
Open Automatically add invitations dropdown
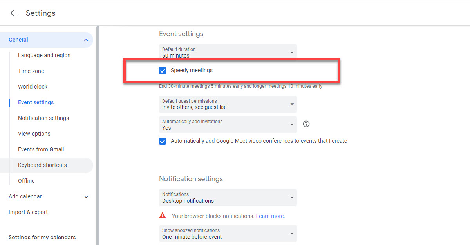click(x=228, y=125)
